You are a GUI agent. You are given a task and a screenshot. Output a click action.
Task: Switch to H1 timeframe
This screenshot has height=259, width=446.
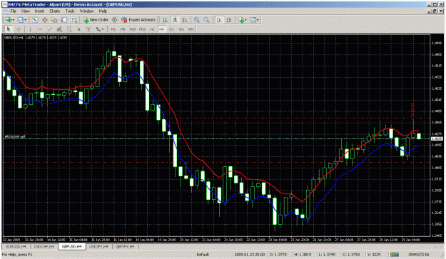tap(152, 29)
